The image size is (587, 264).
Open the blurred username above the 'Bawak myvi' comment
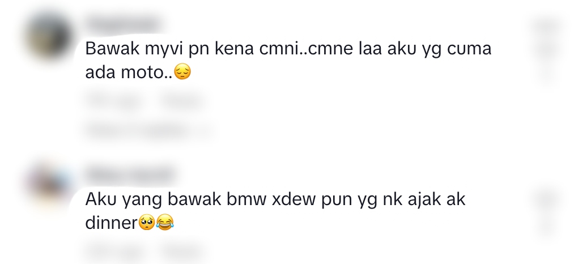click(x=122, y=23)
